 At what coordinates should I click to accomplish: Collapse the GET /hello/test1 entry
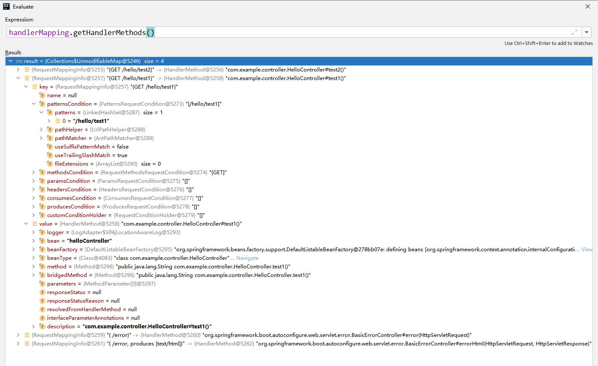tap(18, 78)
